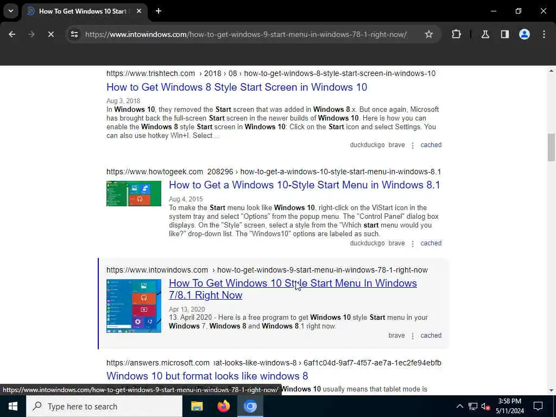Open the network status tray icon

click(473, 406)
